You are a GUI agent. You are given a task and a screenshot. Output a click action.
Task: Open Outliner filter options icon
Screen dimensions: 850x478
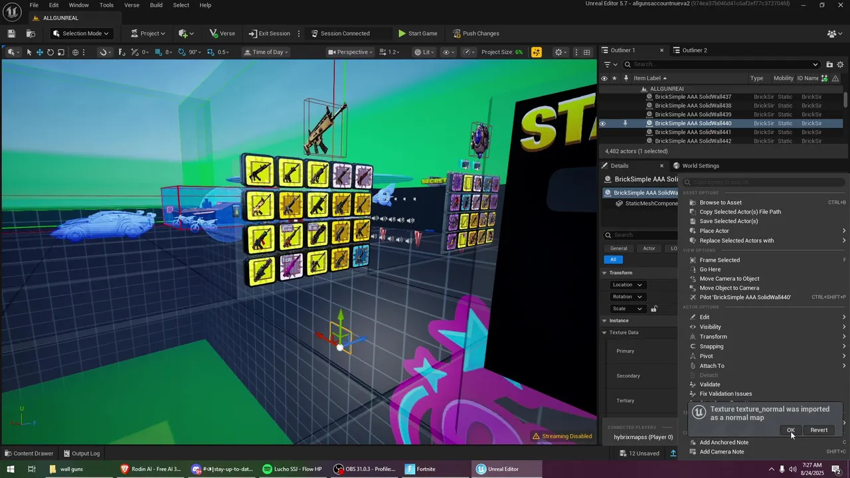click(609, 64)
